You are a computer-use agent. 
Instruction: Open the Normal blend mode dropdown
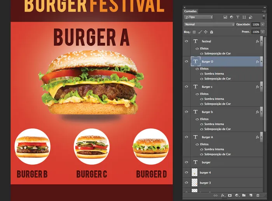click(x=209, y=24)
